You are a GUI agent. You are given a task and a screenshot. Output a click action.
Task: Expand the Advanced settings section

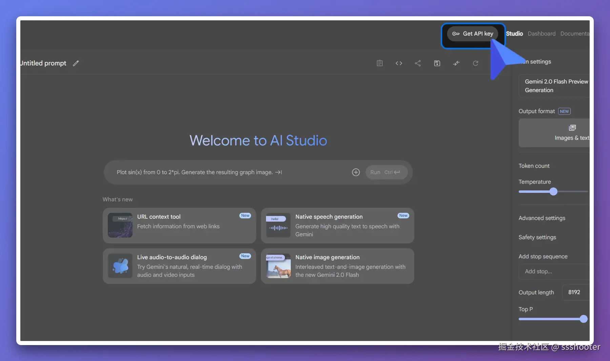[542, 218]
